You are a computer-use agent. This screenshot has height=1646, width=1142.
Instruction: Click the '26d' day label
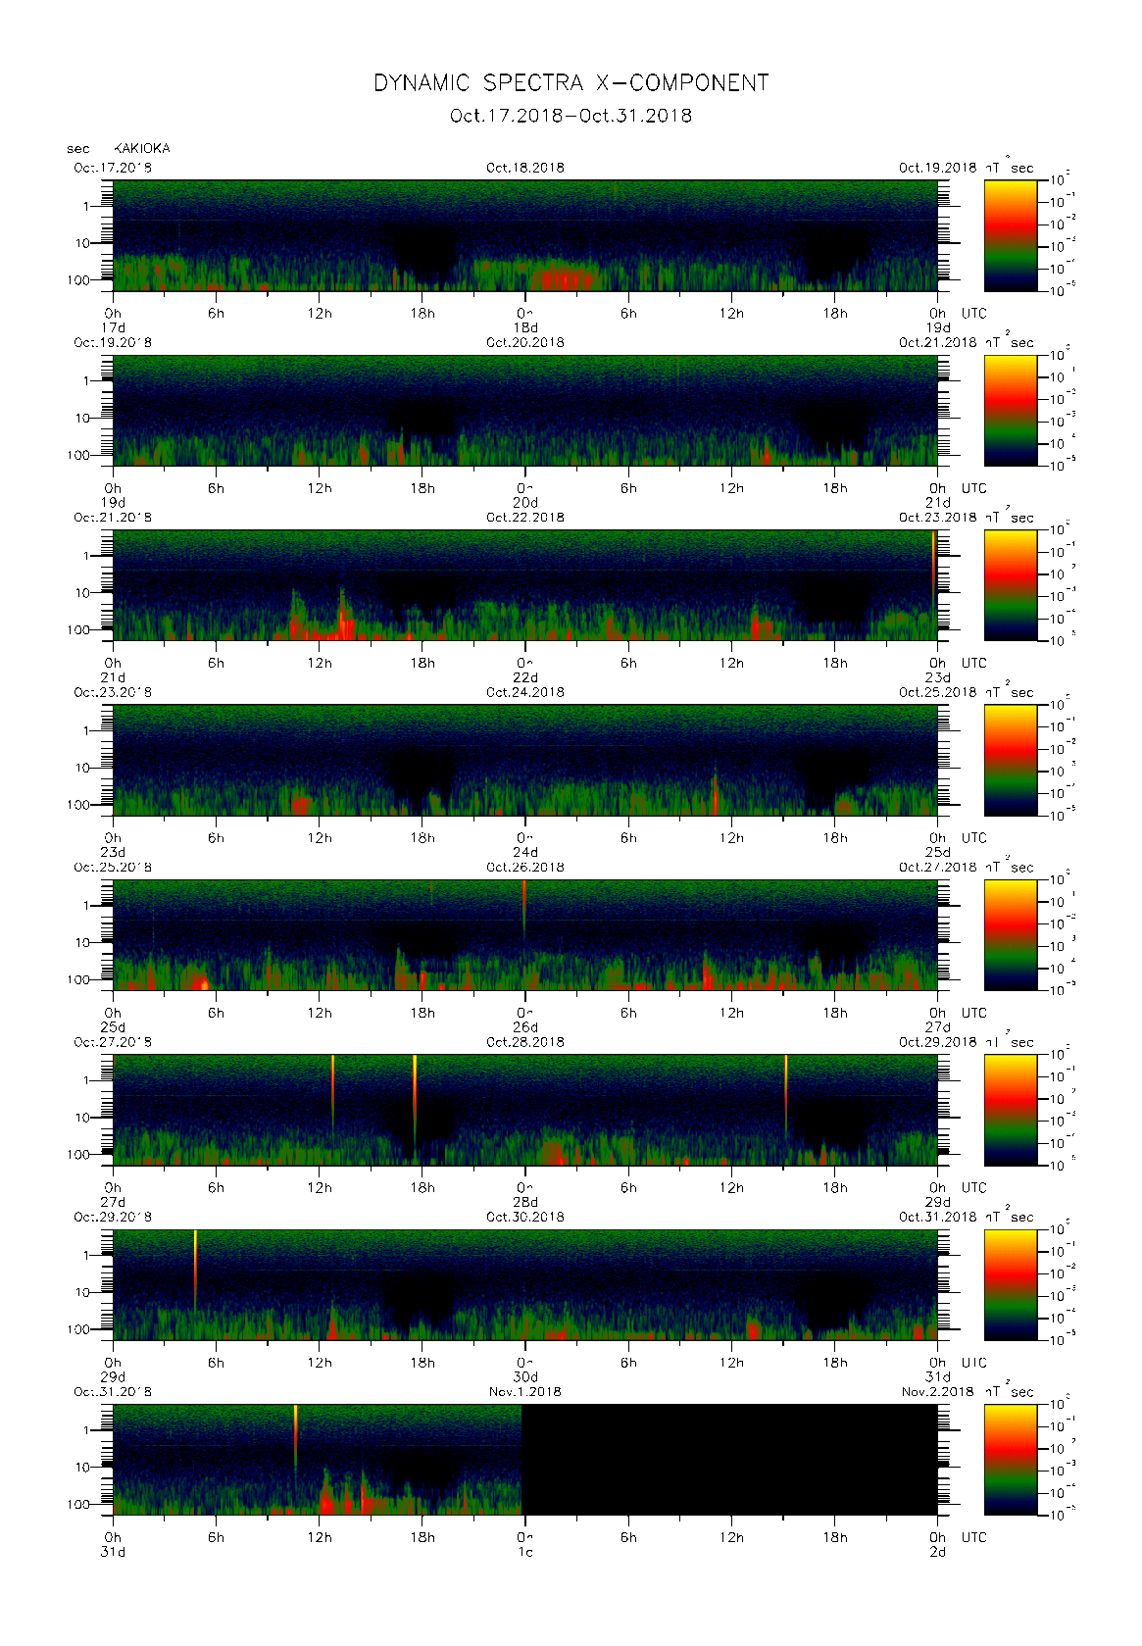click(x=525, y=1027)
